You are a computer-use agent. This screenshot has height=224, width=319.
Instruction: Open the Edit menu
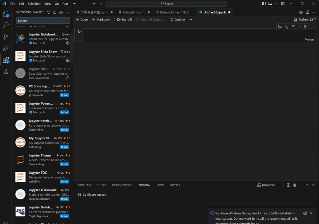click(21, 4)
